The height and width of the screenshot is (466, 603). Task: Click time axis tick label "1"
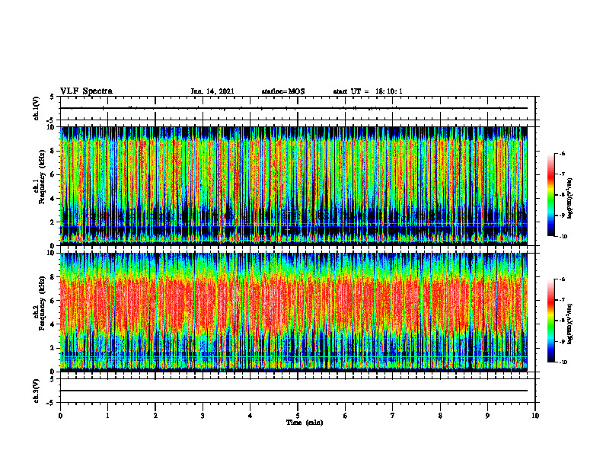point(107,416)
